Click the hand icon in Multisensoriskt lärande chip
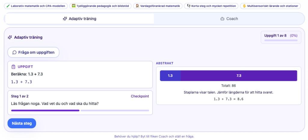Viewport: 308px width, 140px height. pos(244,6)
